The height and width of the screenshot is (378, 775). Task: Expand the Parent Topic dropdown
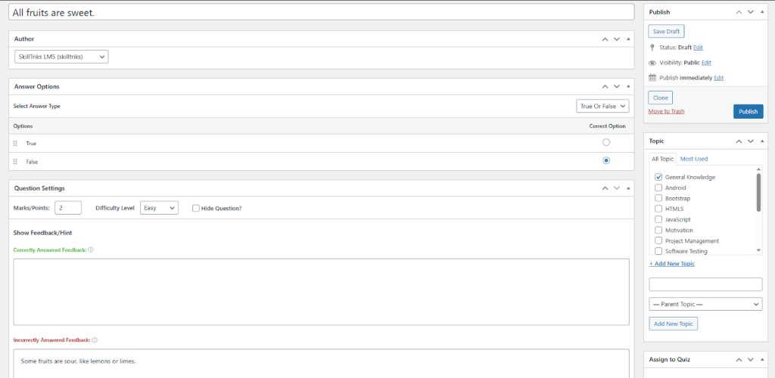click(x=705, y=303)
